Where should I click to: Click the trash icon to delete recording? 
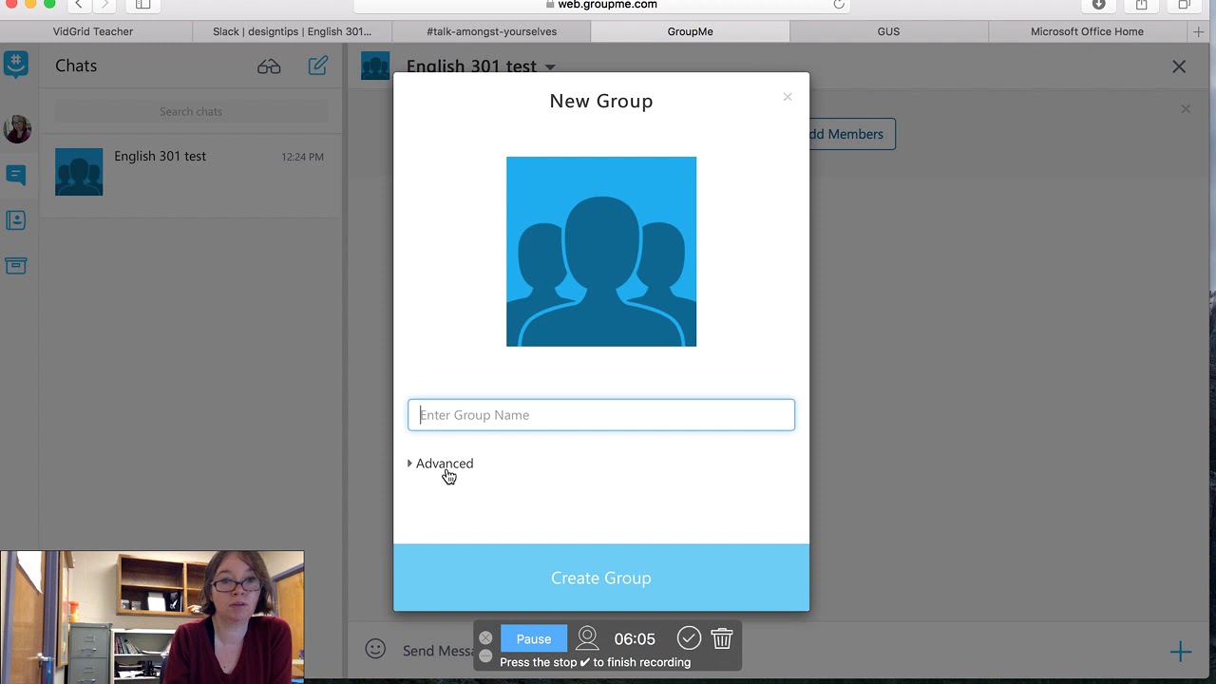722,638
